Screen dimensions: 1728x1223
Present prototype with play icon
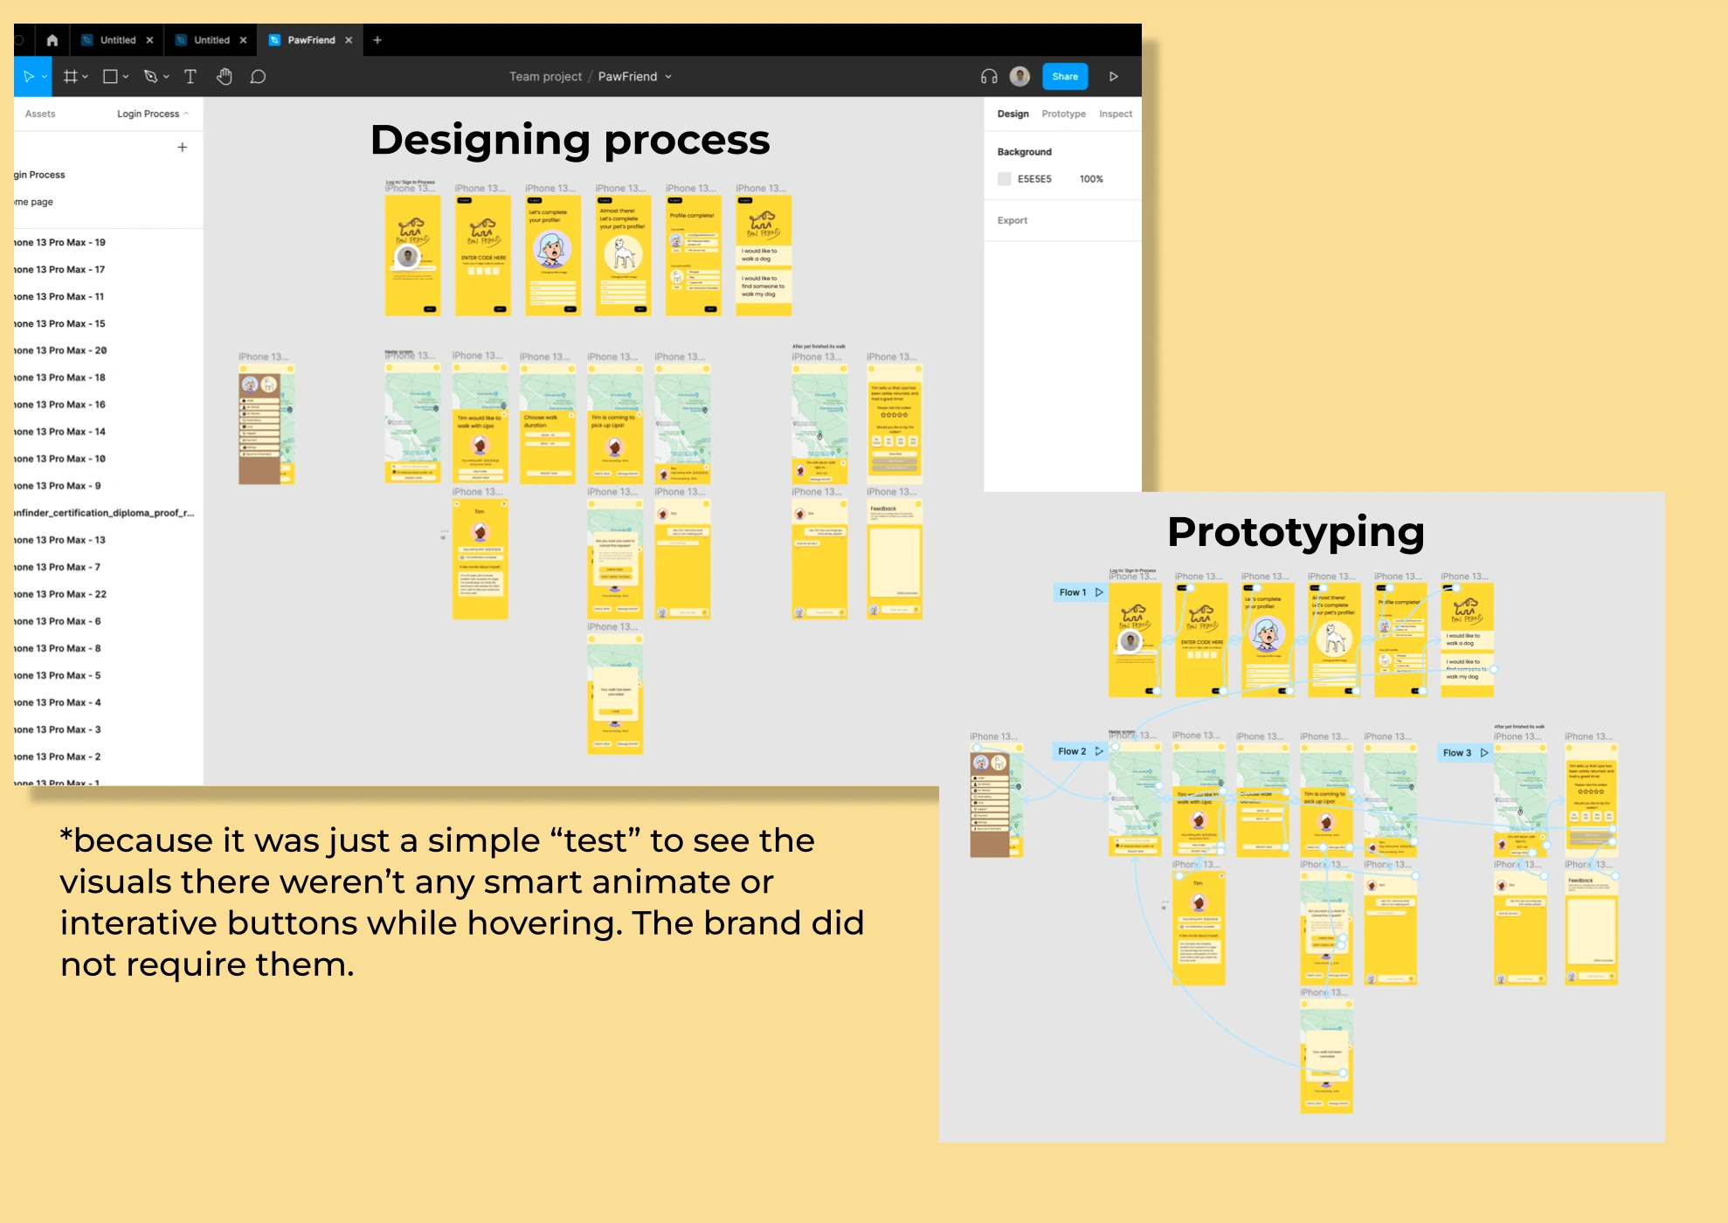point(1114,77)
